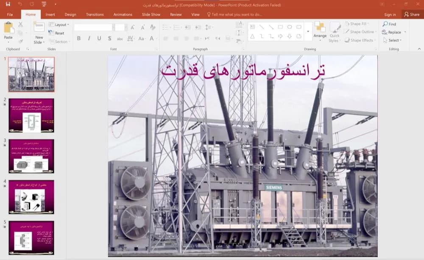The image size is (424, 260).
Task: Expand the shapes gallery More arrow
Action: pos(308,32)
